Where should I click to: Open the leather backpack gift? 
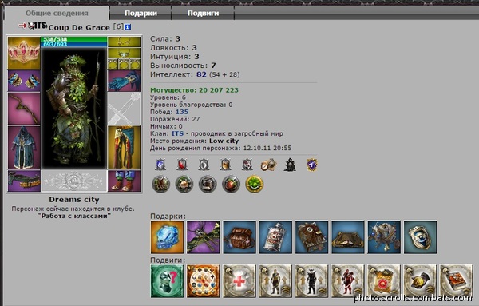239,237
